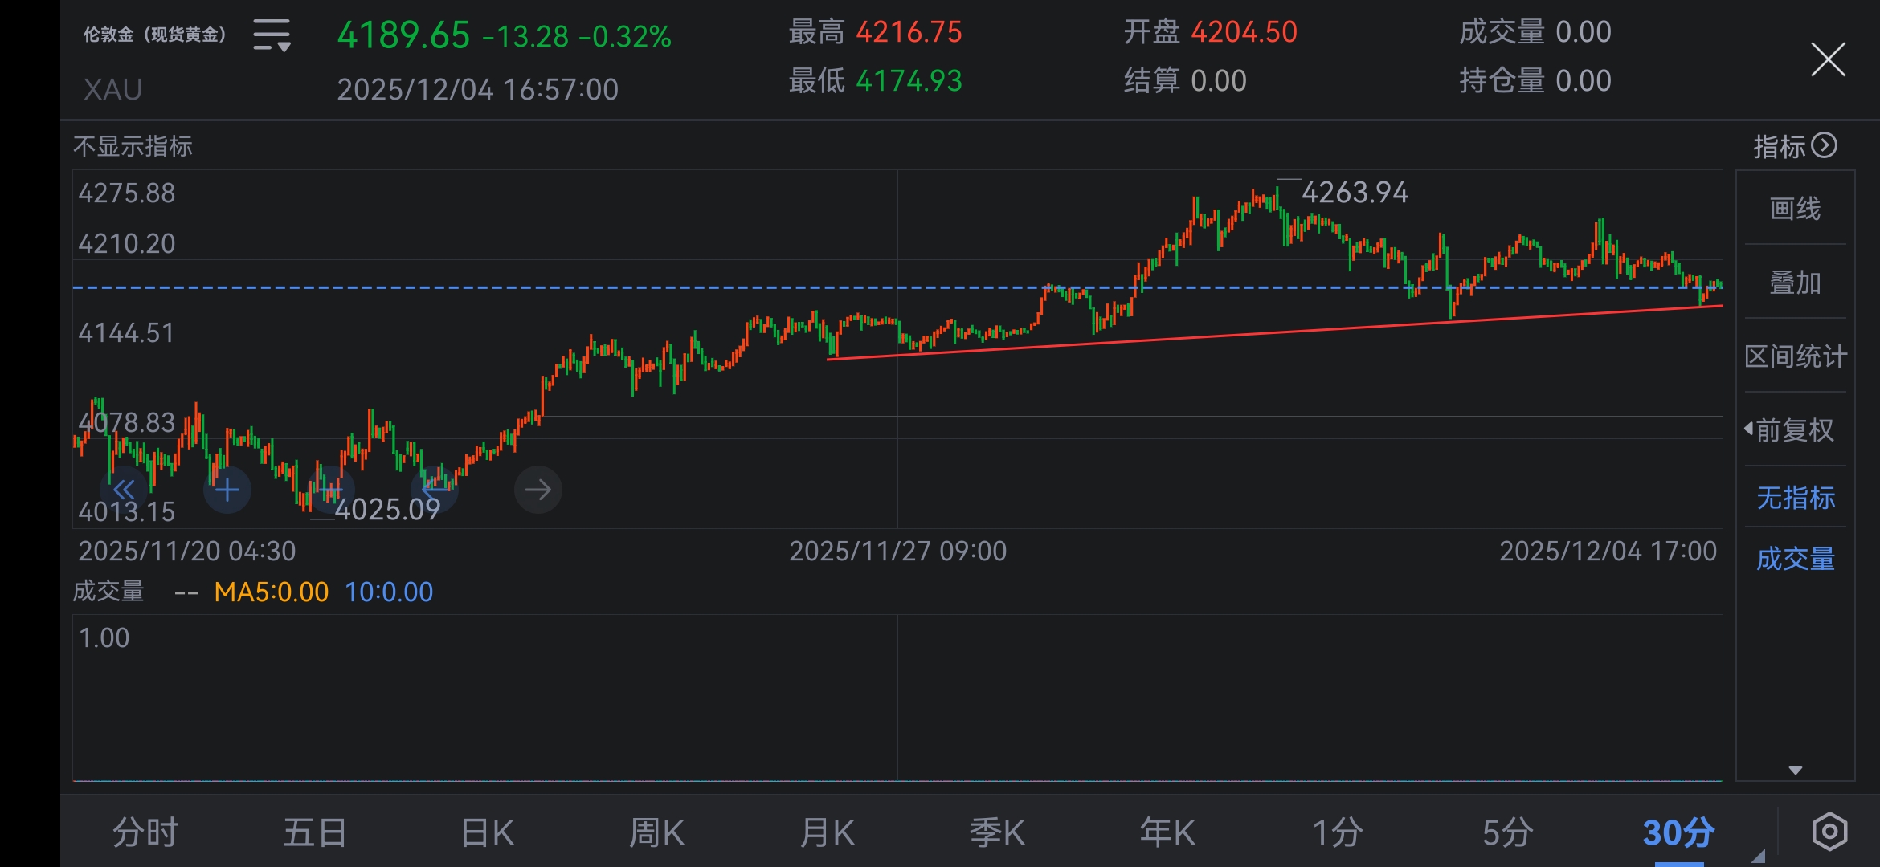1880x867 pixels.
Task: Open the 指标 indicator selector arrow
Action: (x=1825, y=145)
